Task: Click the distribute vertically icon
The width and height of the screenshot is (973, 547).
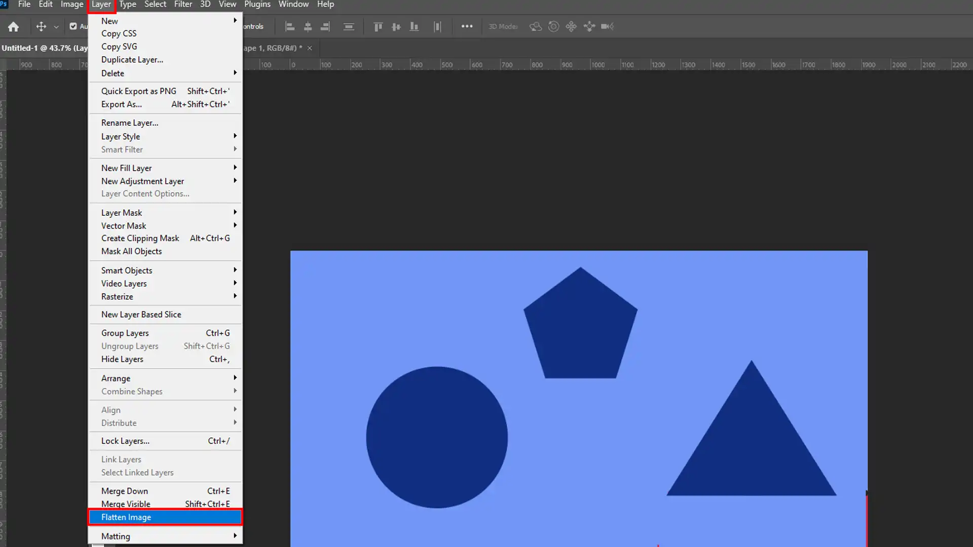Action: click(349, 27)
